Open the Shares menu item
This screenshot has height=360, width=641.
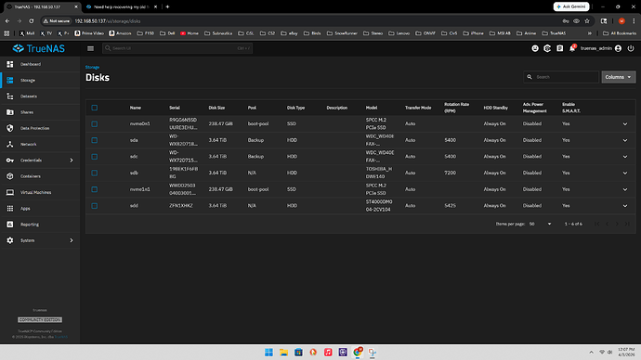40,112
